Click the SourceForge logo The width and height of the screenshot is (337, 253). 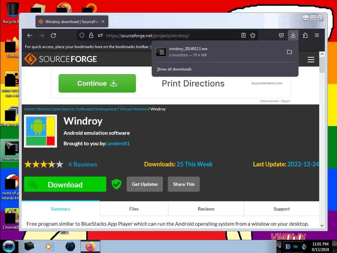click(61, 59)
